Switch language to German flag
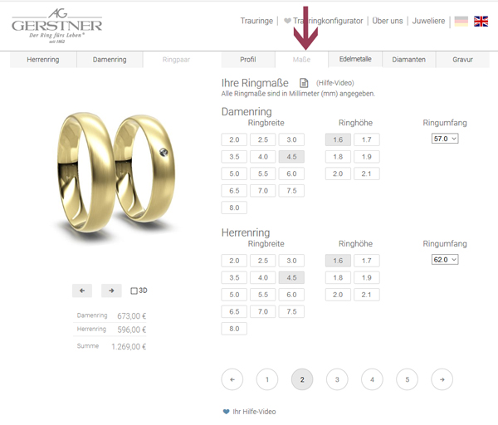 (x=461, y=22)
